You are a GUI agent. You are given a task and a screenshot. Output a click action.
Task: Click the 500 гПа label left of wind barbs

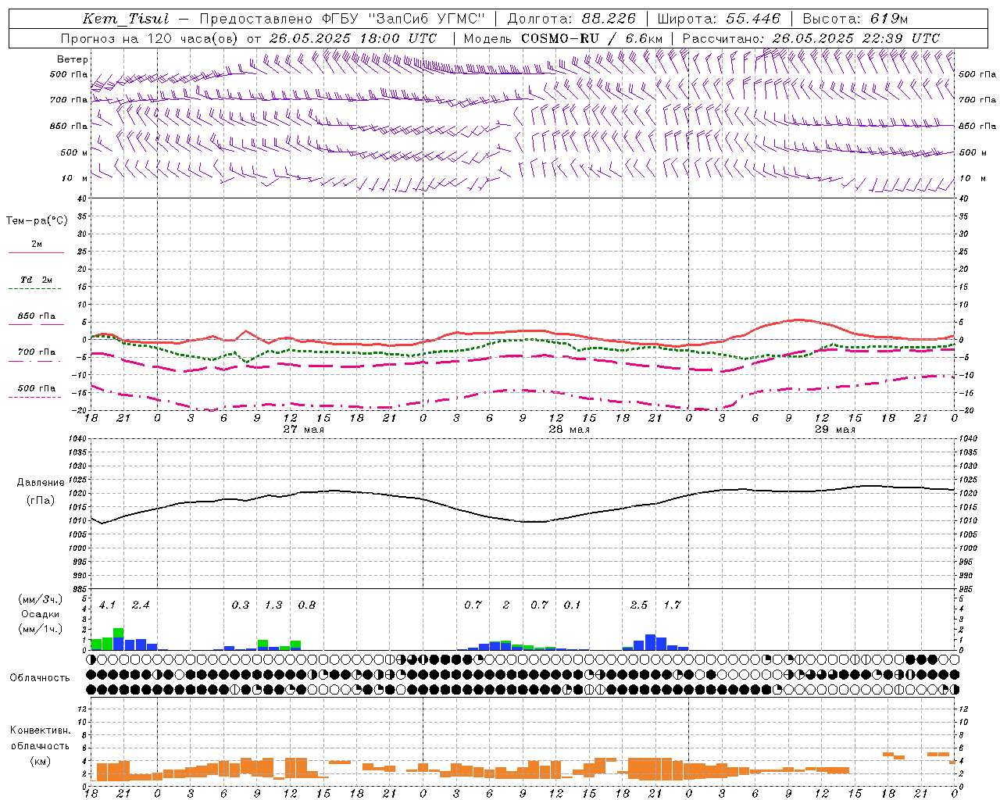click(x=69, y=74)
